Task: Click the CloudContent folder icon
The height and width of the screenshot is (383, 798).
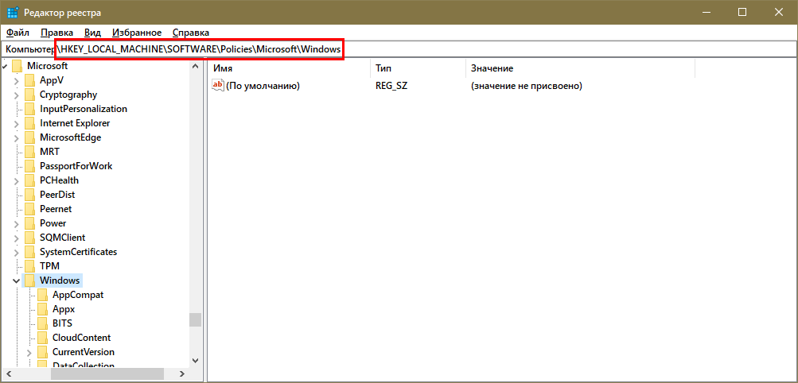Action: (x=43, y=337)
